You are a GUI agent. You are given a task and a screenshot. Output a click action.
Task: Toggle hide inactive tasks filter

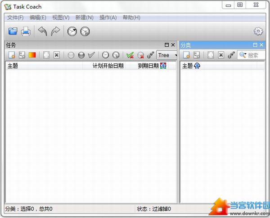pos(140,55)
